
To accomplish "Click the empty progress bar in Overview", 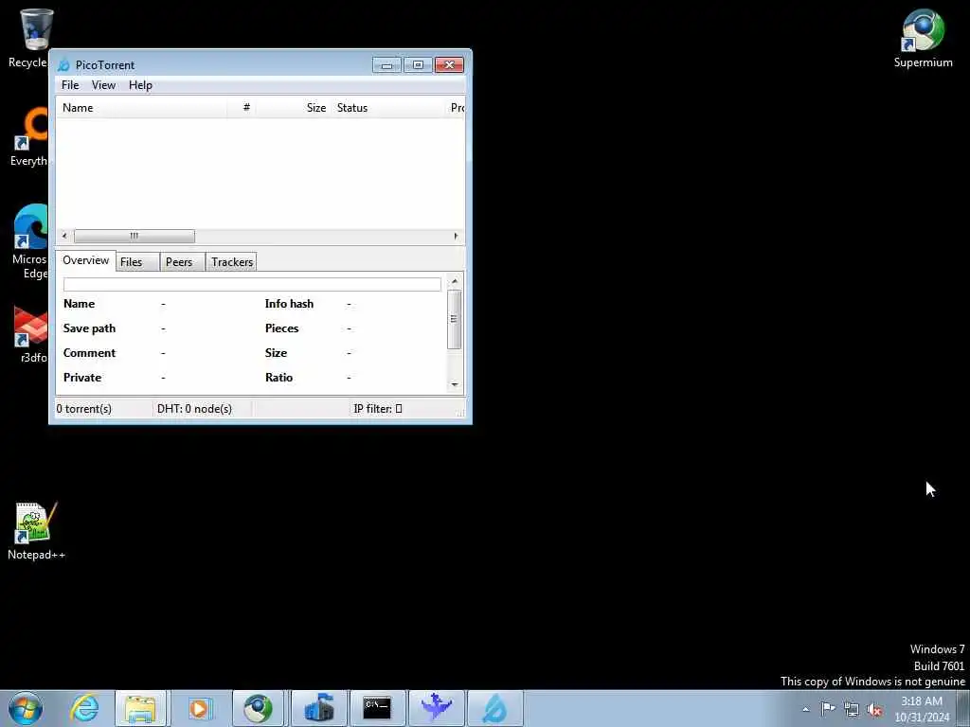I will (252, 284).
